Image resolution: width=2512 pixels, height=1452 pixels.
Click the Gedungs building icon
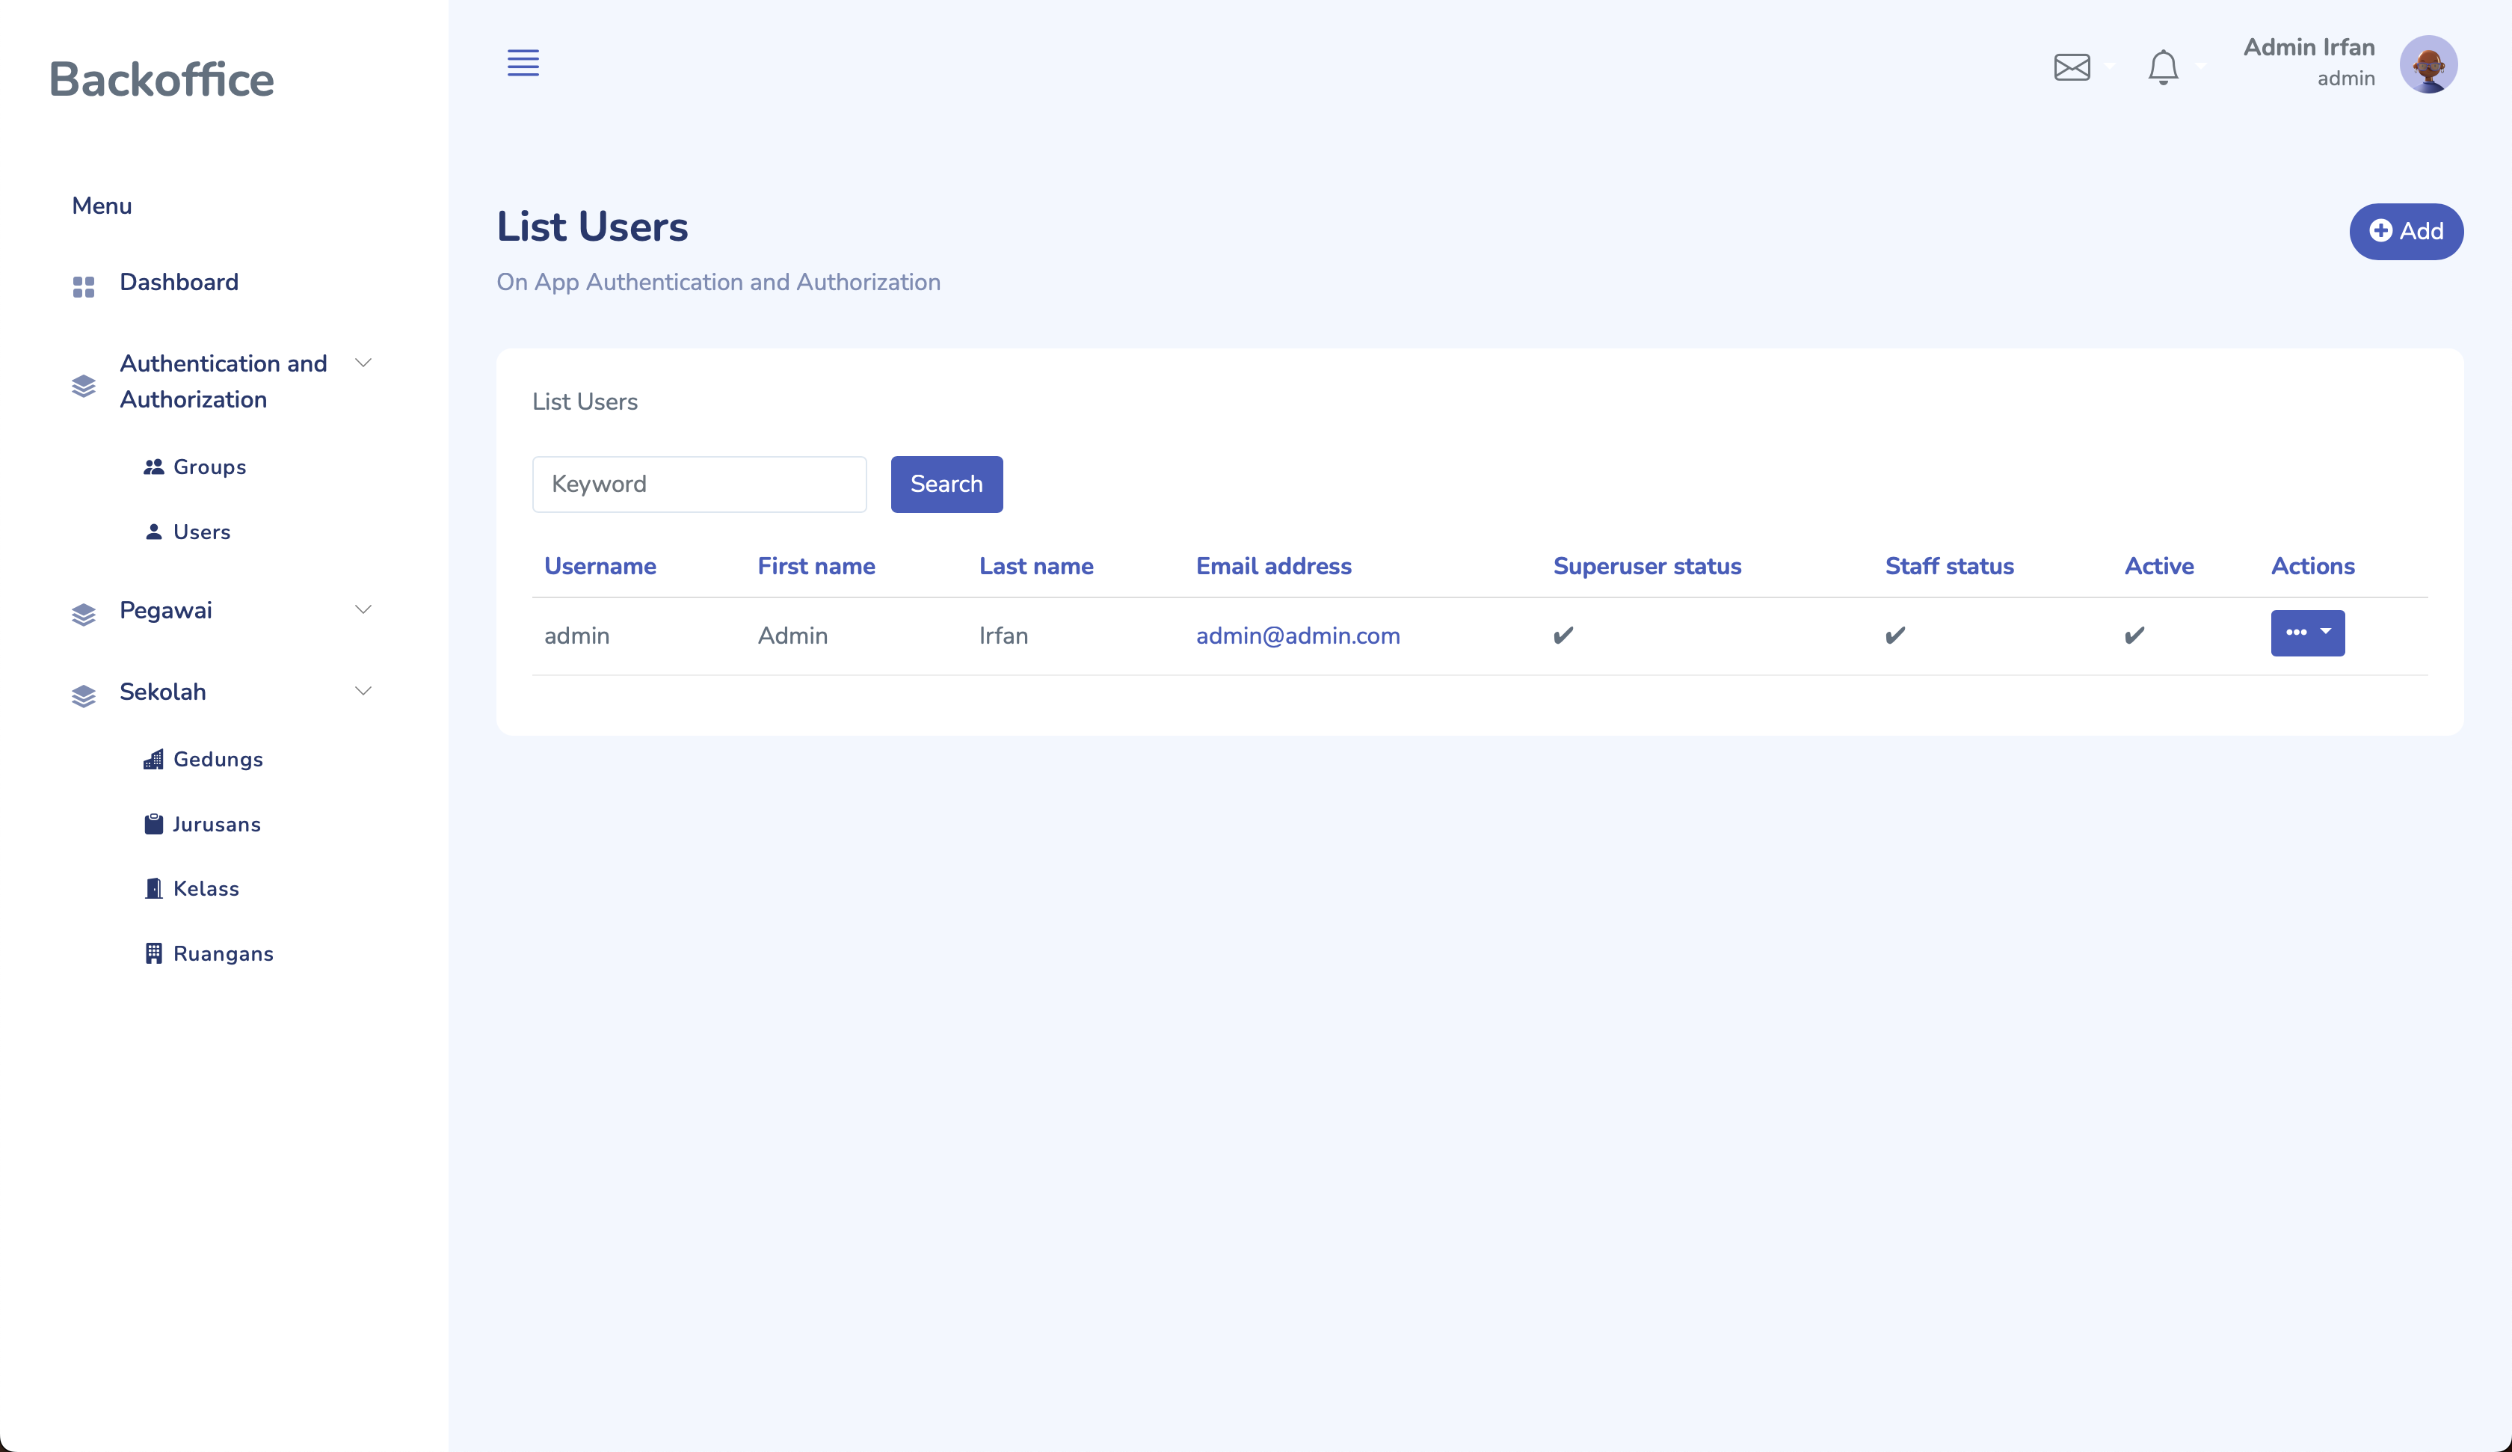[x=153, y=760]
